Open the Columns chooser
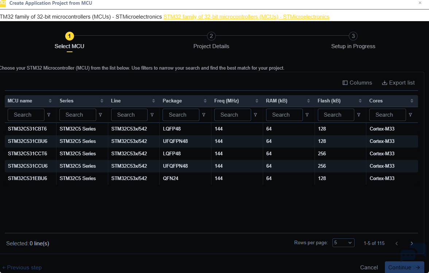 pyautogui.click(x=357, y=83)
